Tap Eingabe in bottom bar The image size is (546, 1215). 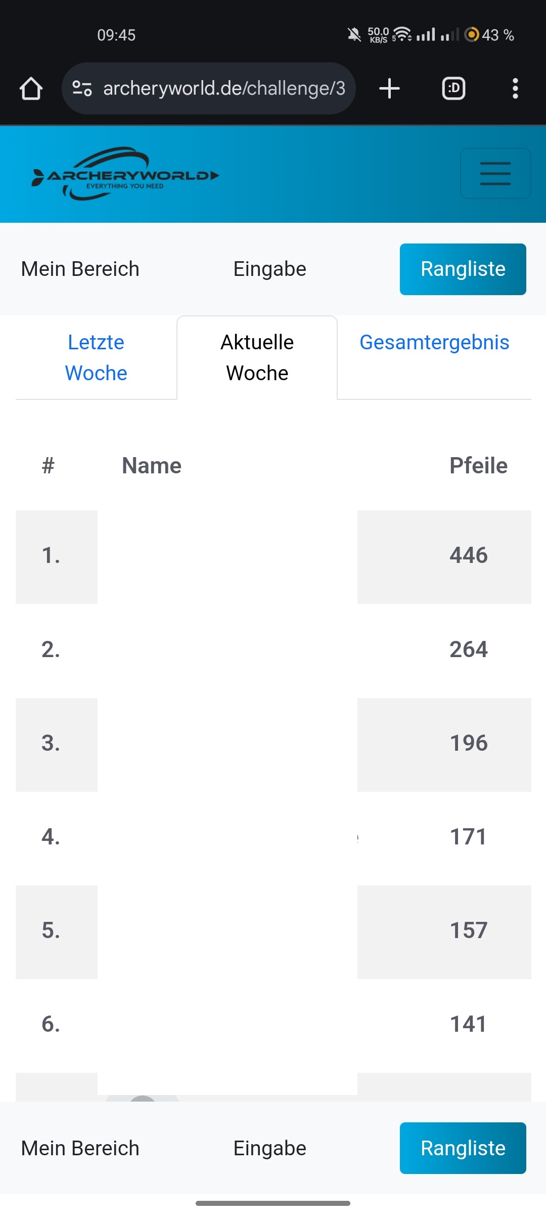pos(269,1148)
